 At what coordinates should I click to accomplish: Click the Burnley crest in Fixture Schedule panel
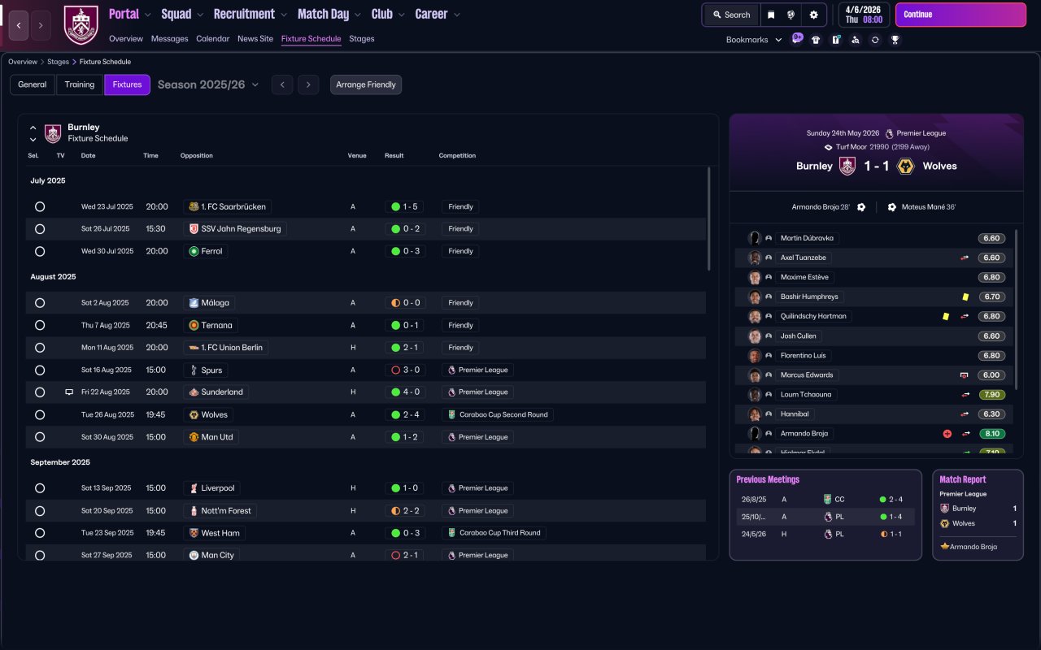click(53, 133)
